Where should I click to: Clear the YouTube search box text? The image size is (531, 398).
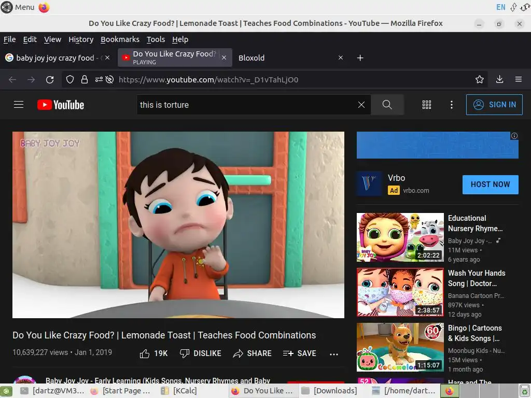pyautogui.click(x=361, y=105)
